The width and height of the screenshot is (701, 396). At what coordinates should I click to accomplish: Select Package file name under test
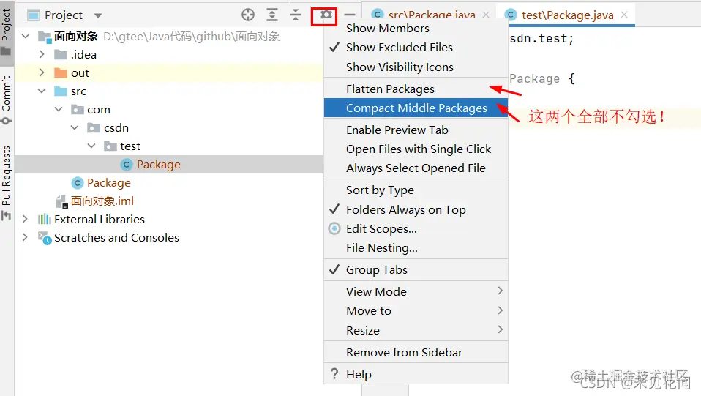click(159, 165)
